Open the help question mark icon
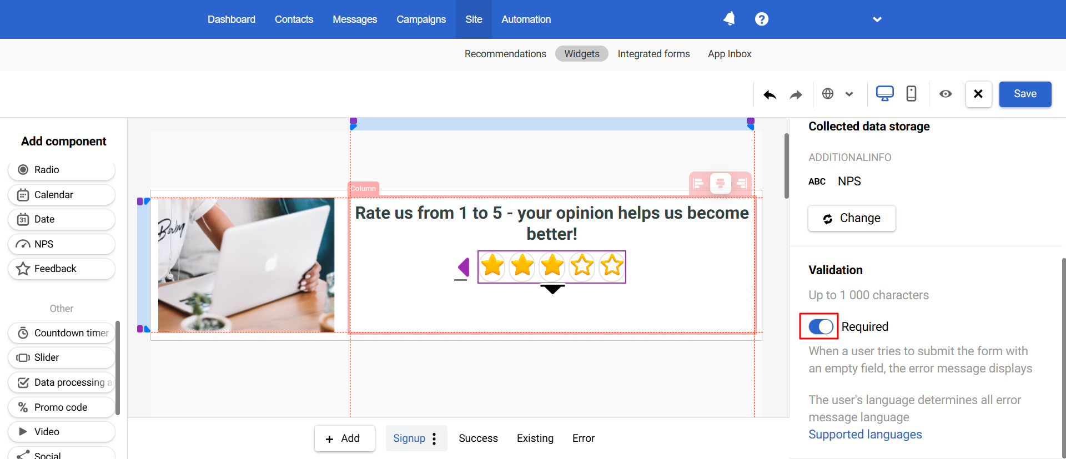This screenshot has width=1066, height=459. click(762, 19)
